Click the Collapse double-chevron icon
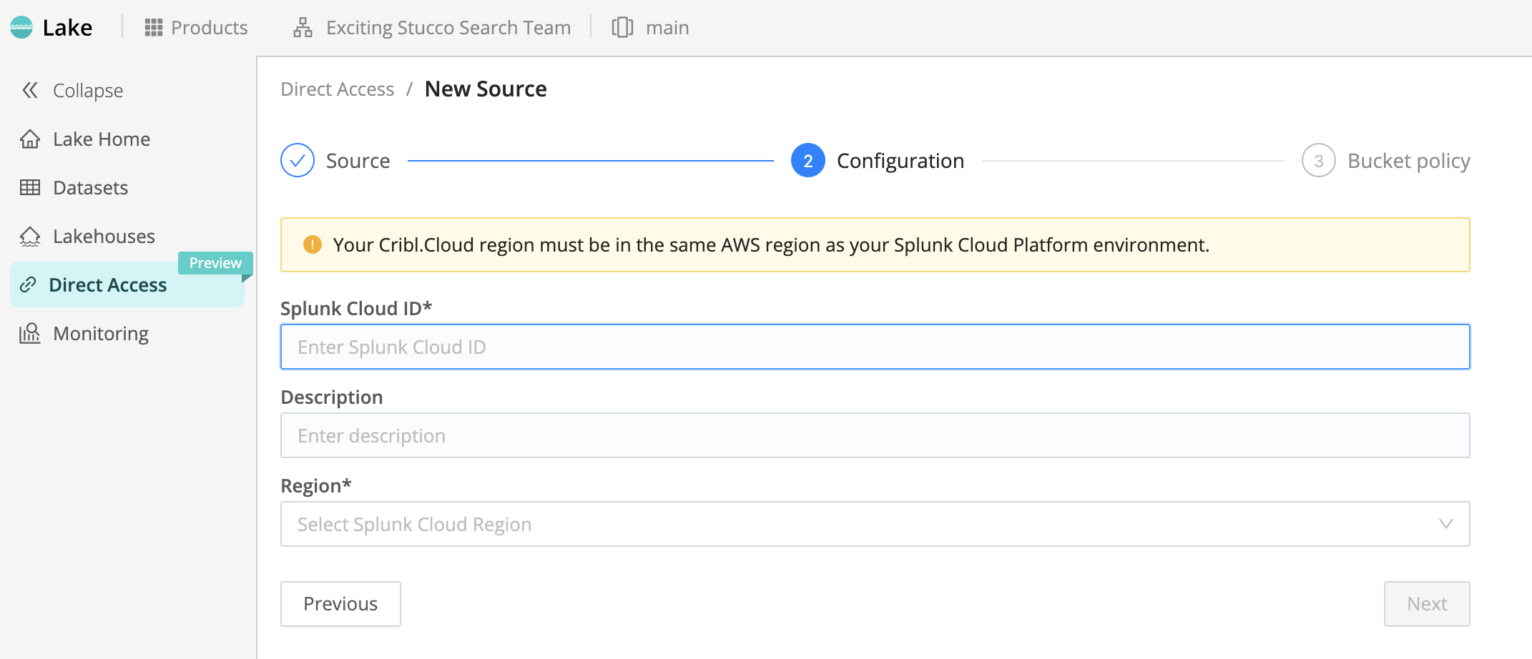 (30, 90)
